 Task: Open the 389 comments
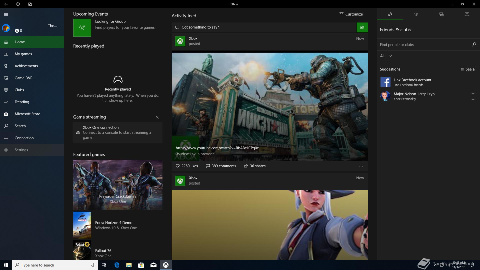221,166
